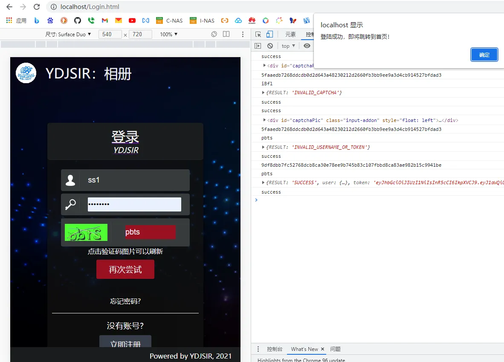
Task: Clear the console with the clear icon
Action: (270, 46)
